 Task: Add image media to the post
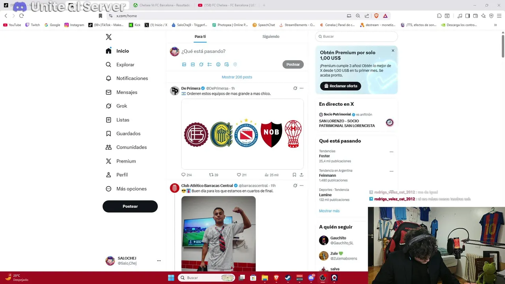(x=184, y=64)
